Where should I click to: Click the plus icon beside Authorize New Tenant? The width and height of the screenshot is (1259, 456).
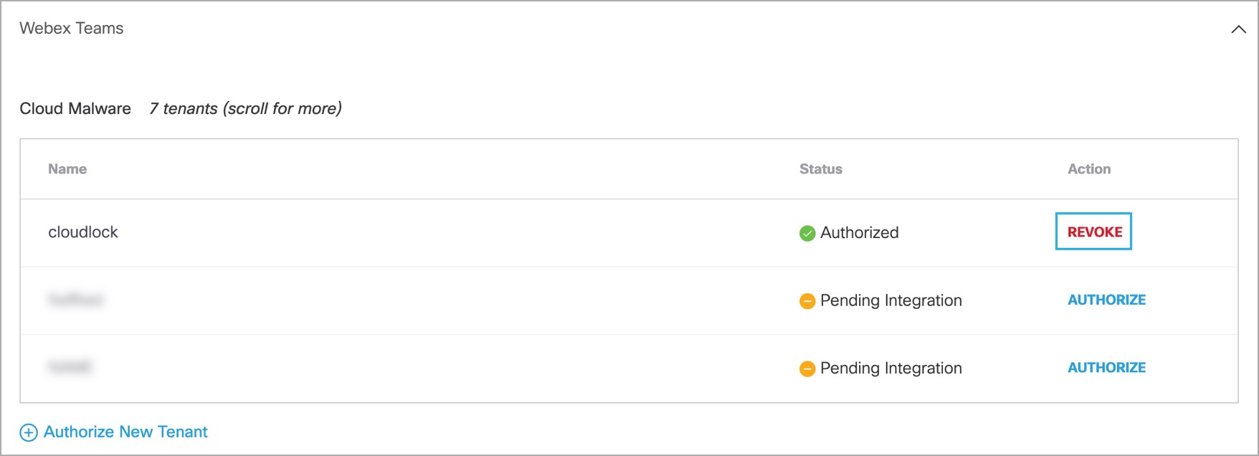tap(29, 432)
